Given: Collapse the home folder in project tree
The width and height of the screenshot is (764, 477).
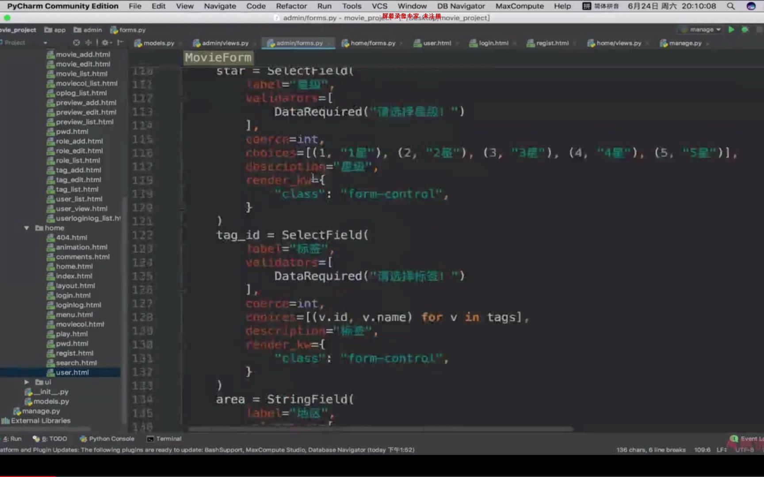Looking at the screenshot, I should pos(27,228).
